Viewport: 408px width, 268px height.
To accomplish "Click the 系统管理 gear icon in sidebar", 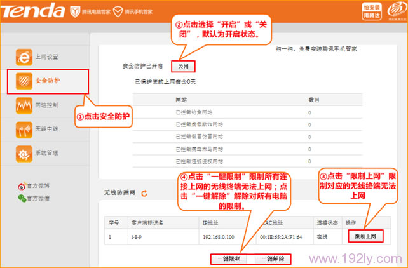I will tap(24, 154).
